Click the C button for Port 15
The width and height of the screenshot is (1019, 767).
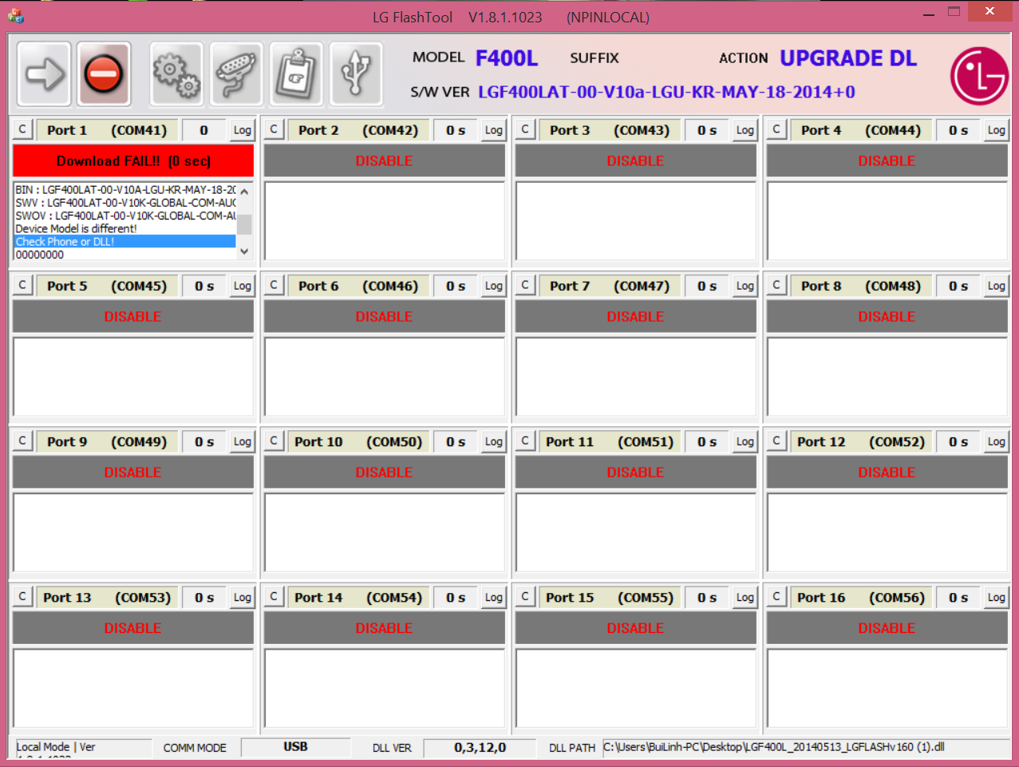click(x=525, y=596)
